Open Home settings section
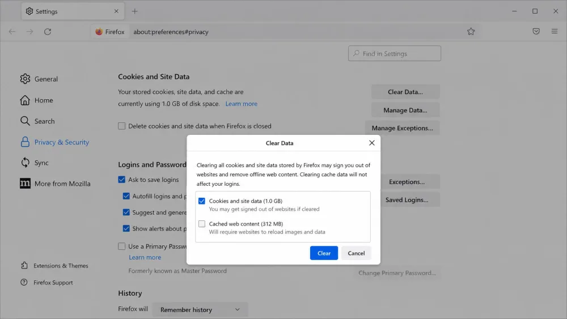 point(44,100)
